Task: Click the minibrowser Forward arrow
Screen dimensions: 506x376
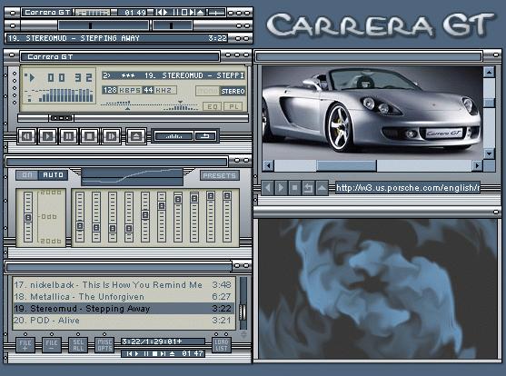Action: (281, 187)
